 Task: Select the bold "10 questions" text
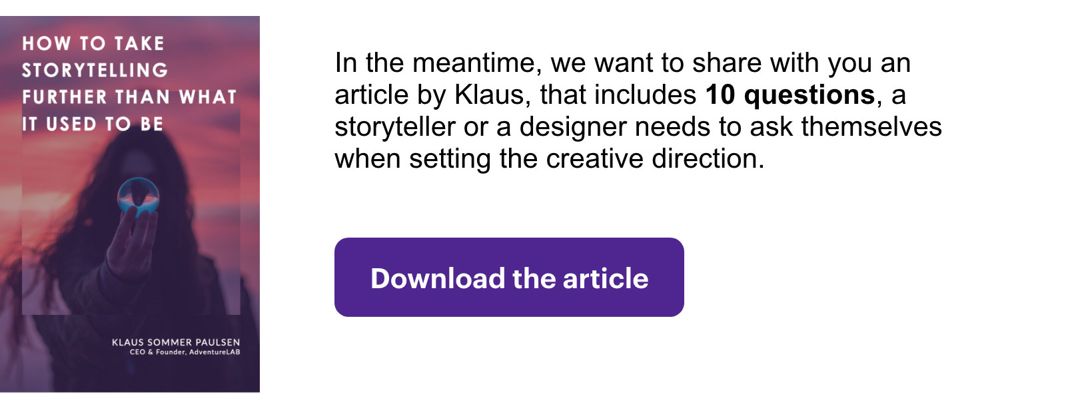click(x=790, y=95)
